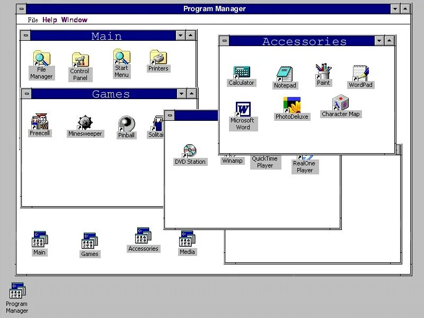The width and height of the screenshot is (424, 318).
Task: Click the Main window title bar
Action: pos(103,36)
